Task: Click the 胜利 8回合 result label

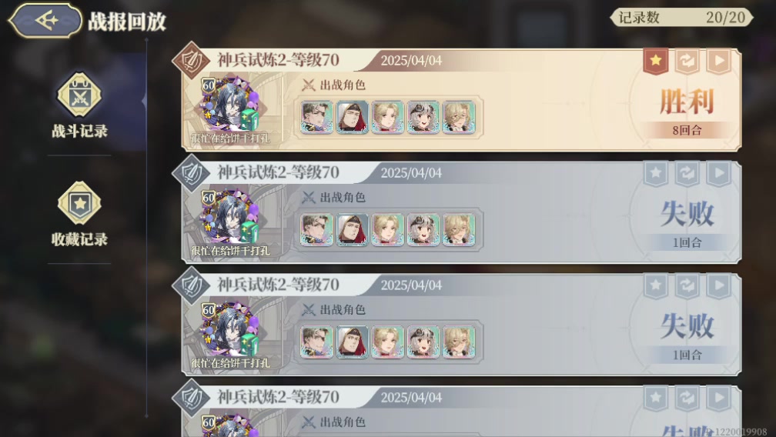Action: [687, 112]
